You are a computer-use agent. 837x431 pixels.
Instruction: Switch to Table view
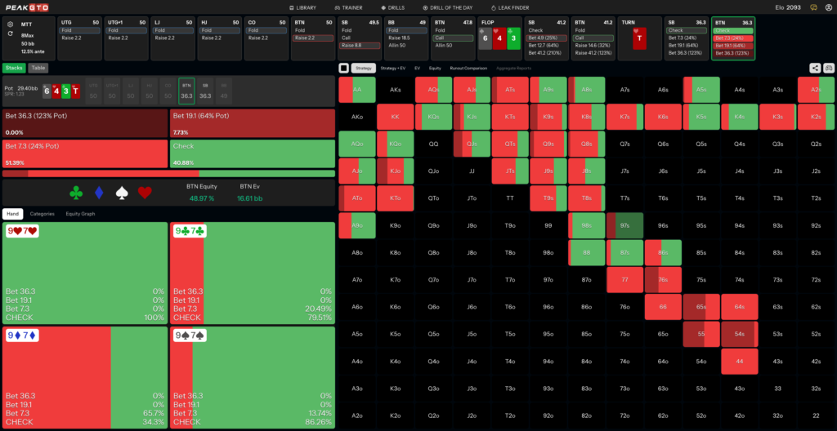[38, 68]
